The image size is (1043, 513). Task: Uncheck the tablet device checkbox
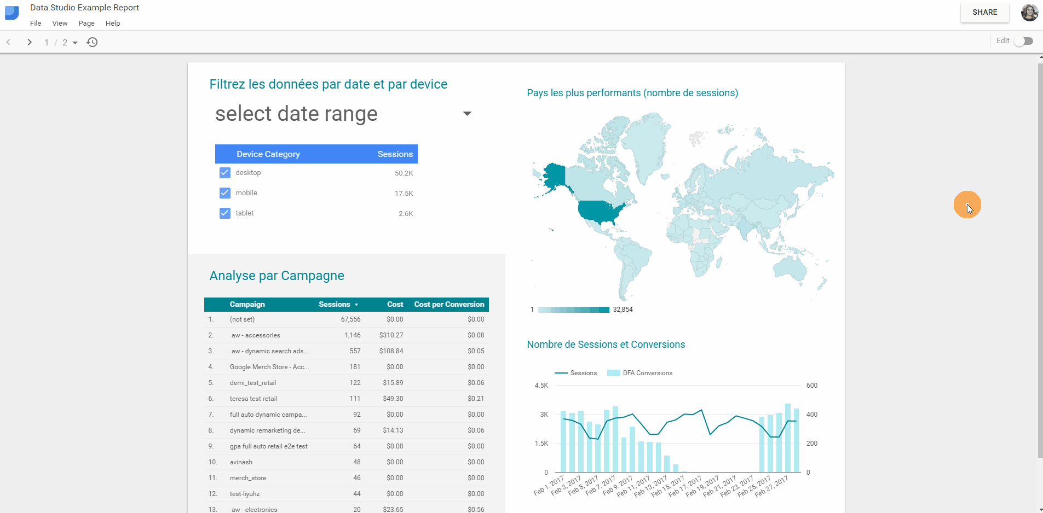(225, 213)
